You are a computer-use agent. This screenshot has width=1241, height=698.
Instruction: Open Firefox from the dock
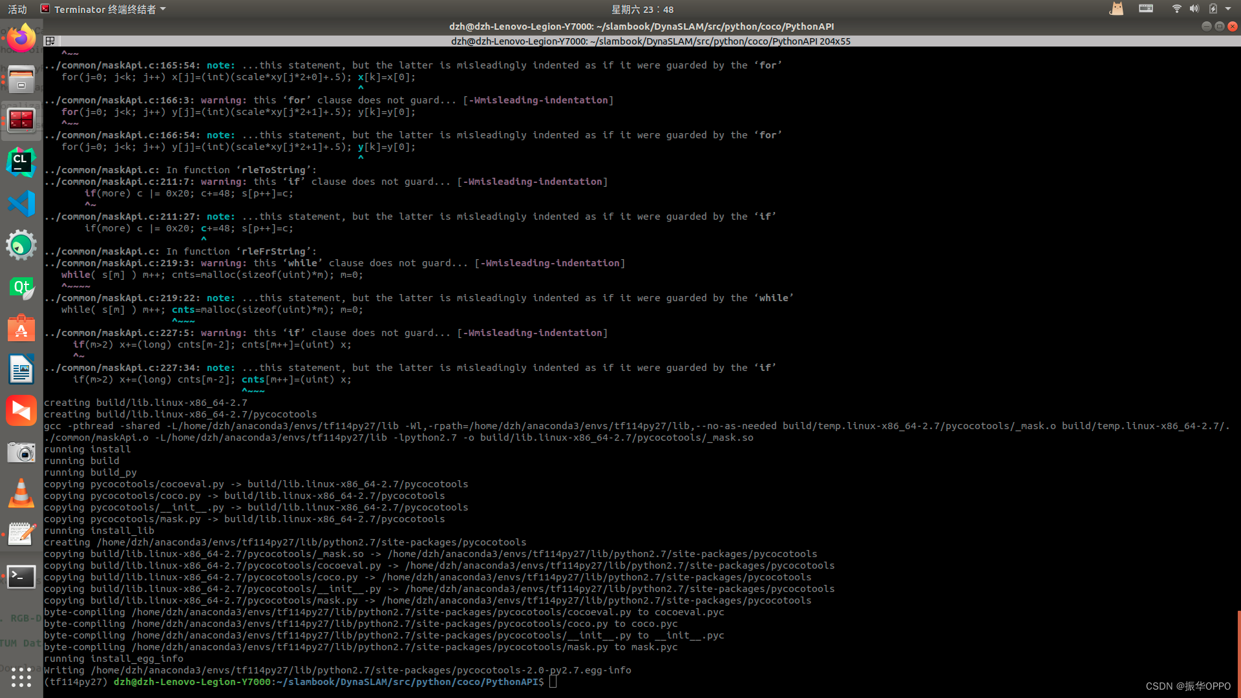(21, 39)
